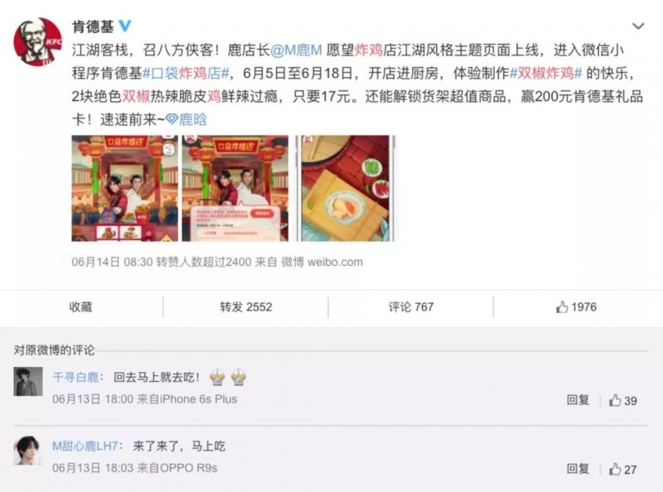
Task: Like M甜心鹿LH7's comment with 27 likes
Action: (623, 469)
